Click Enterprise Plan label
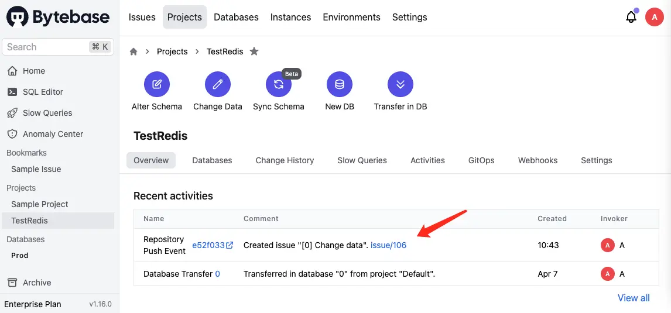The width and height of the screenshot is (671, 313). click(33, 304)
